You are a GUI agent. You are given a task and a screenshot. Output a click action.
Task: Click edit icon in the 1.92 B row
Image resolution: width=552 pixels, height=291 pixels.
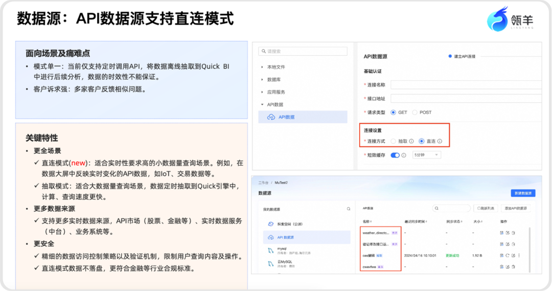513,255
